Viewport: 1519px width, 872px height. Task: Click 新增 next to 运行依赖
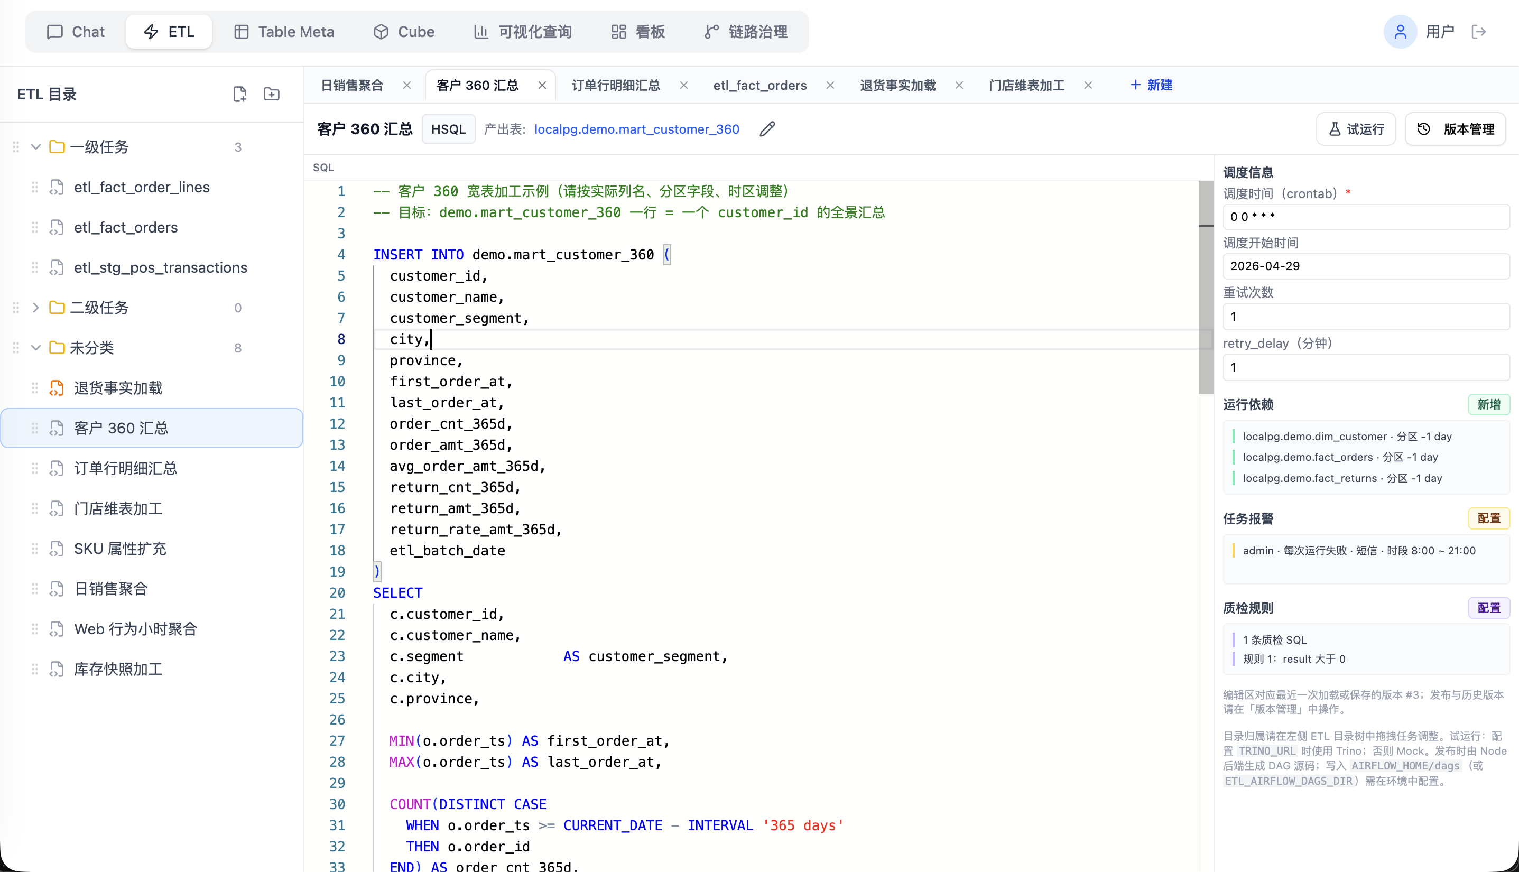click(1488, 404)
